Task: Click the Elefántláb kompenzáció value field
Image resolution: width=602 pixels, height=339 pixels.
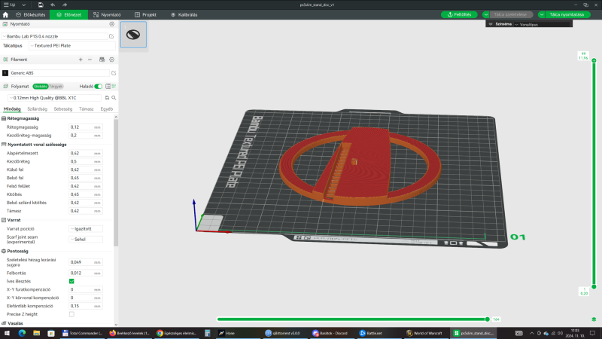Action: (86, 306)
